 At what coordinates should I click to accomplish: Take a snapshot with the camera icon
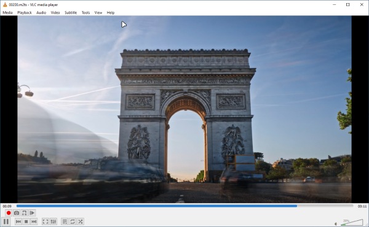[x=17, y=213]
